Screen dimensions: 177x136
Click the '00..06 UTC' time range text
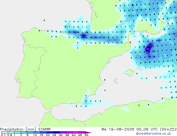tap(147, 129)
